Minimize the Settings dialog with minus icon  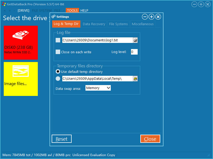(145, 17)
